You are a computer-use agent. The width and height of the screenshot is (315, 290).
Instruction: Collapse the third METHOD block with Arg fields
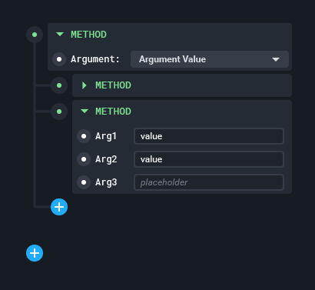[x=85, y=112]
